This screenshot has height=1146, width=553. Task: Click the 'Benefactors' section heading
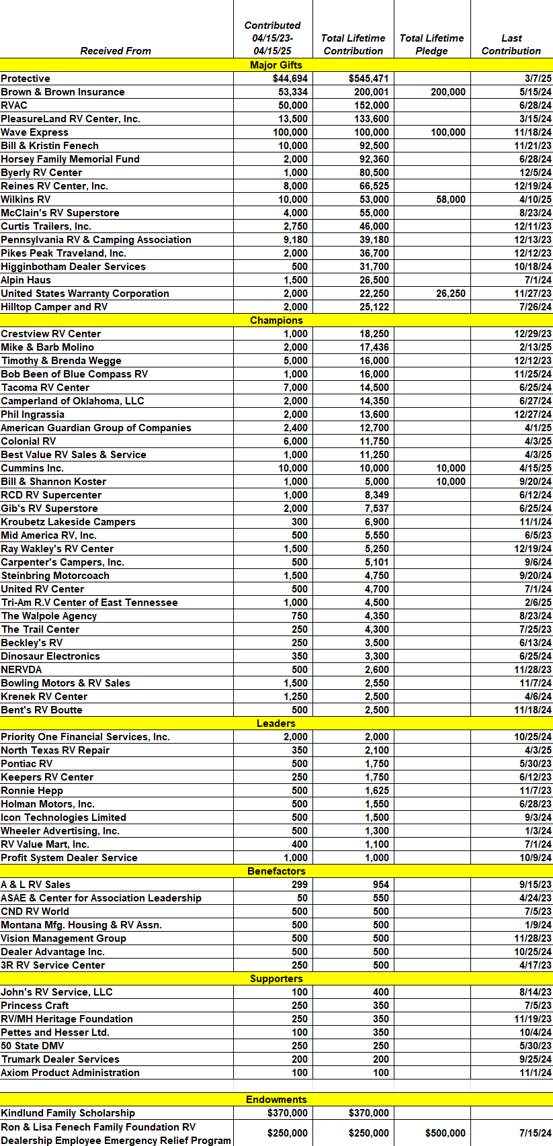click(276, 871)
